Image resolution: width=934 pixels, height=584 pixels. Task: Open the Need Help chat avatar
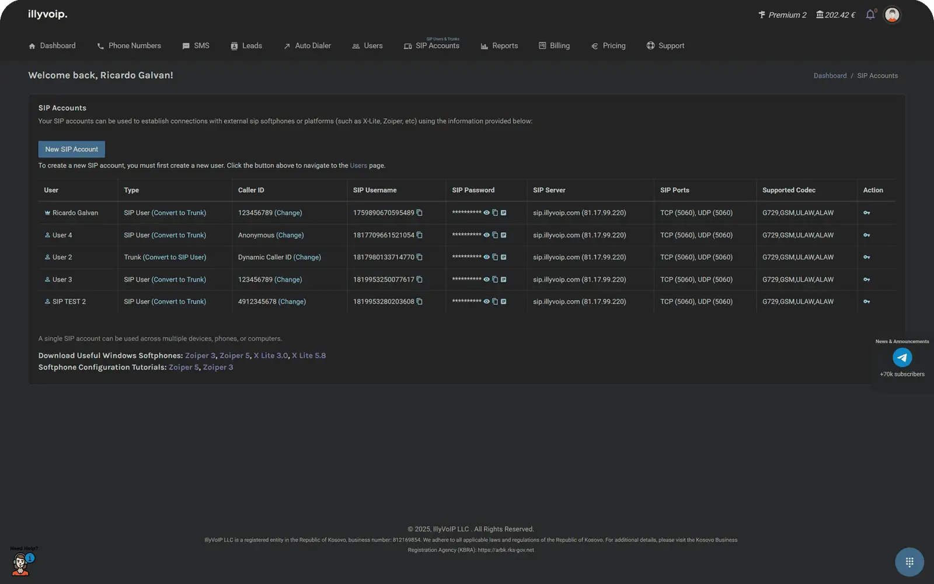click(21, 564)
